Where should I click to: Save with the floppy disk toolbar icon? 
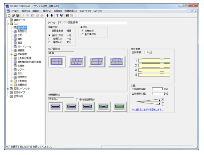(x=18, y=15)
